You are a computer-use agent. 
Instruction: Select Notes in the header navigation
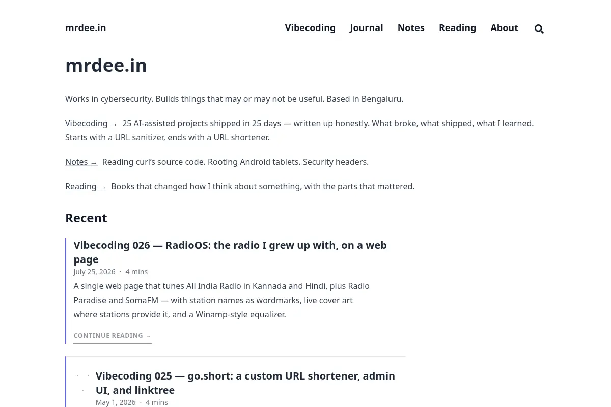(x=411, y=28)
